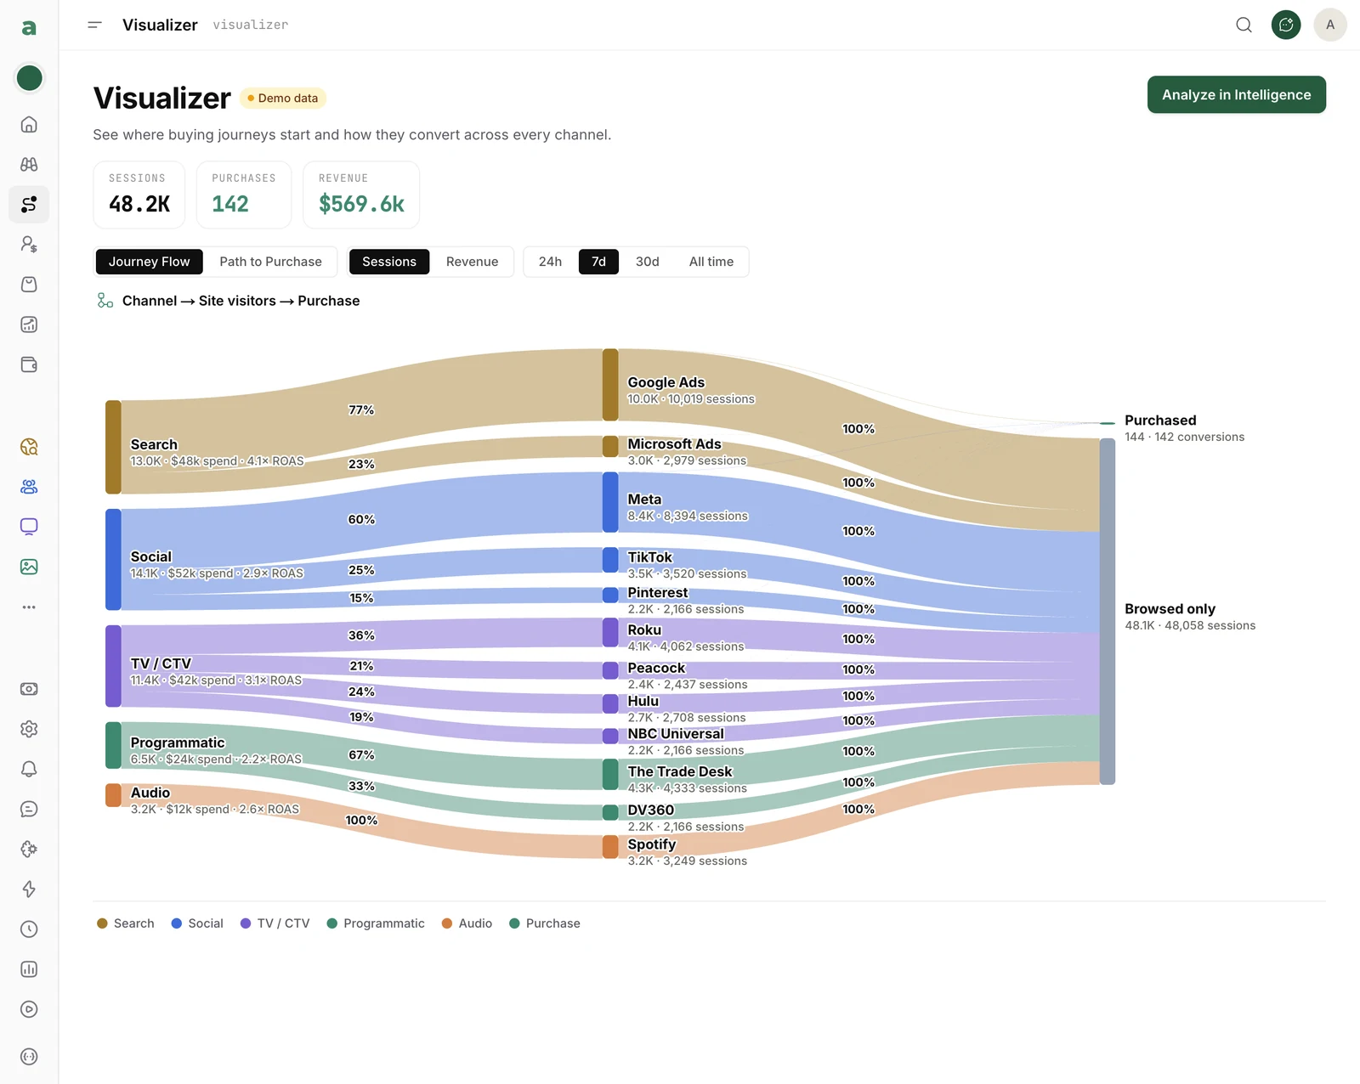Click the 'TV / CTV' channel label
The height and width of the screenshot is (1084, 1360).
(x=161, y=663)
